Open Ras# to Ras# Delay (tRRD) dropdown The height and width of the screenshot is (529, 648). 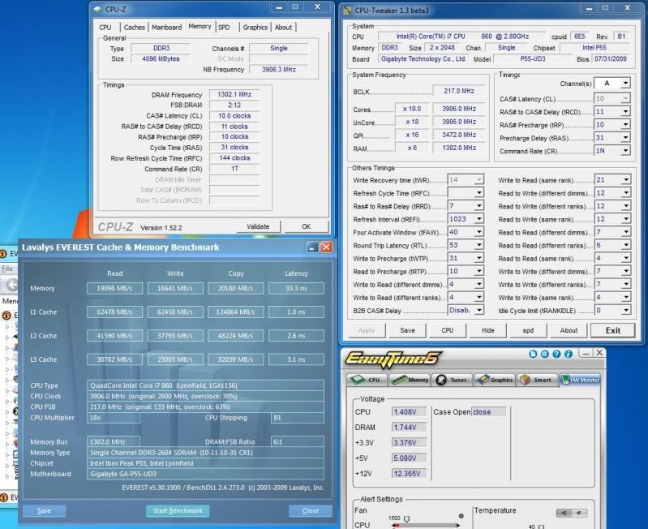click(x=479, y=206)
